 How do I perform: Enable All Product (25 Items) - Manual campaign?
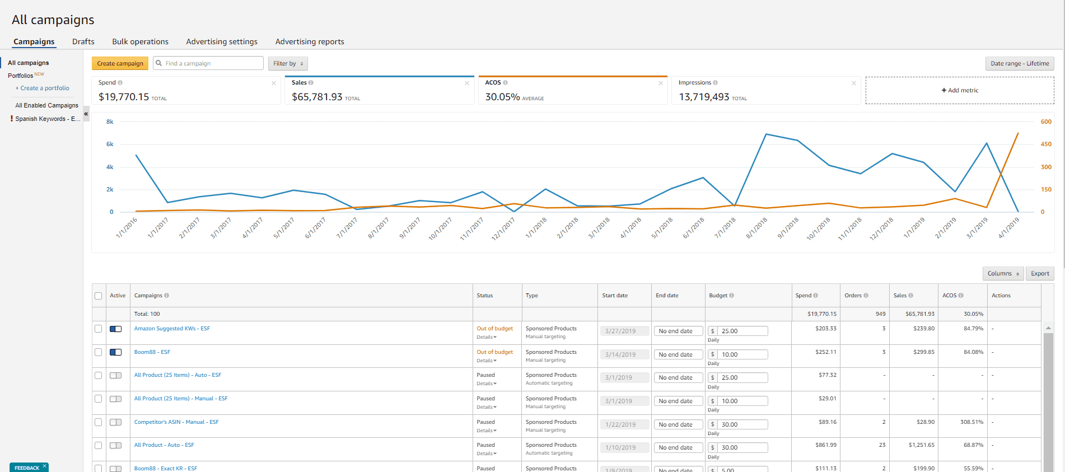[116, 399]
